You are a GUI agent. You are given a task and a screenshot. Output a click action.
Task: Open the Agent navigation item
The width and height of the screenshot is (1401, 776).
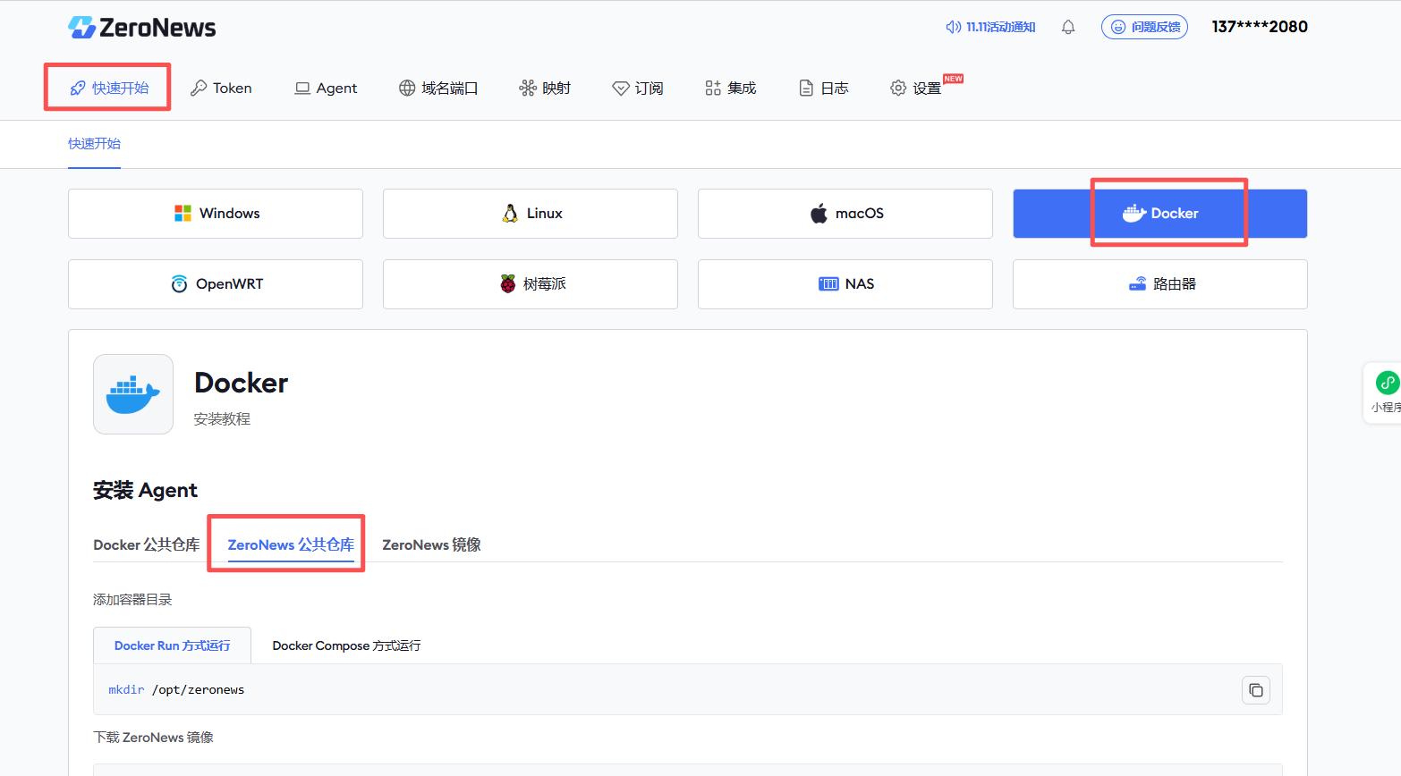(326, 89)
